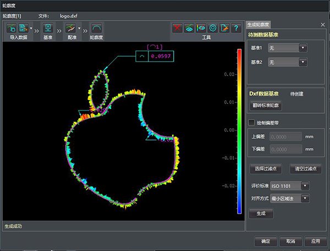Click the 待创建 status text

(x=297, y=94)
